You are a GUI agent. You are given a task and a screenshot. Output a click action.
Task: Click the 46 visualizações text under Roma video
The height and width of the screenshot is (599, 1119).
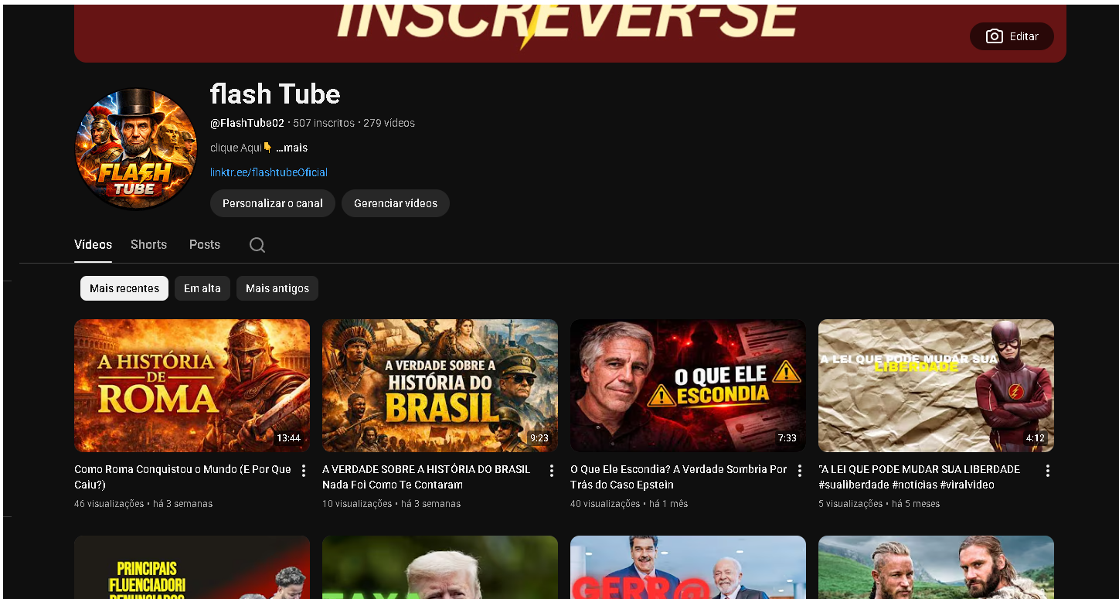tap(109, 504)
